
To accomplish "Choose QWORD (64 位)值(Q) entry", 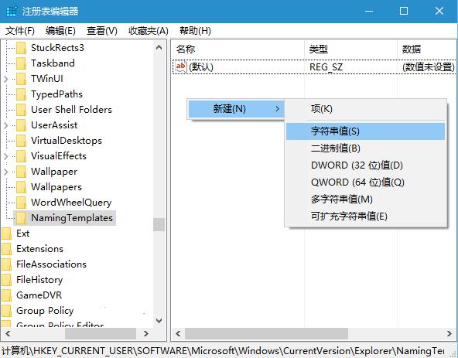I will coord(365,182).
